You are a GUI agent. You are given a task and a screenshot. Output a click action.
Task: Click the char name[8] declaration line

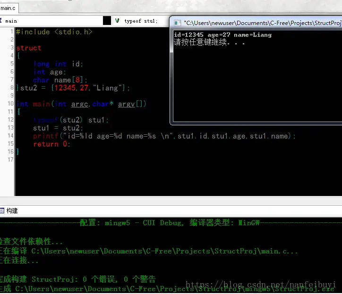pos(60,80)
